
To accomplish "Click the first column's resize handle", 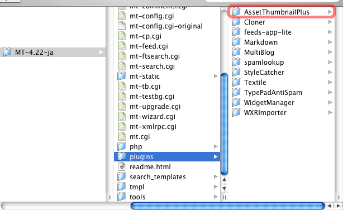I will click(x=110, y=198).
